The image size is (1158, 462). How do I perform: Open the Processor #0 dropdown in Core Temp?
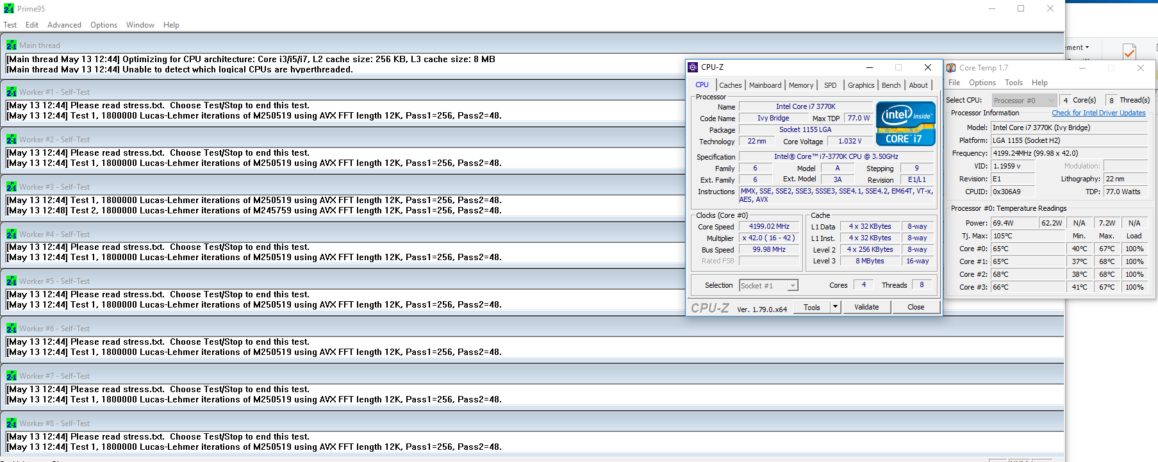[1023, 101]
